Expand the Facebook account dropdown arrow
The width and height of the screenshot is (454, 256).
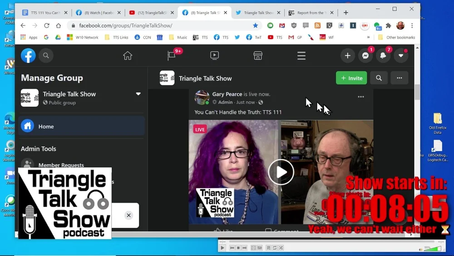401,55
